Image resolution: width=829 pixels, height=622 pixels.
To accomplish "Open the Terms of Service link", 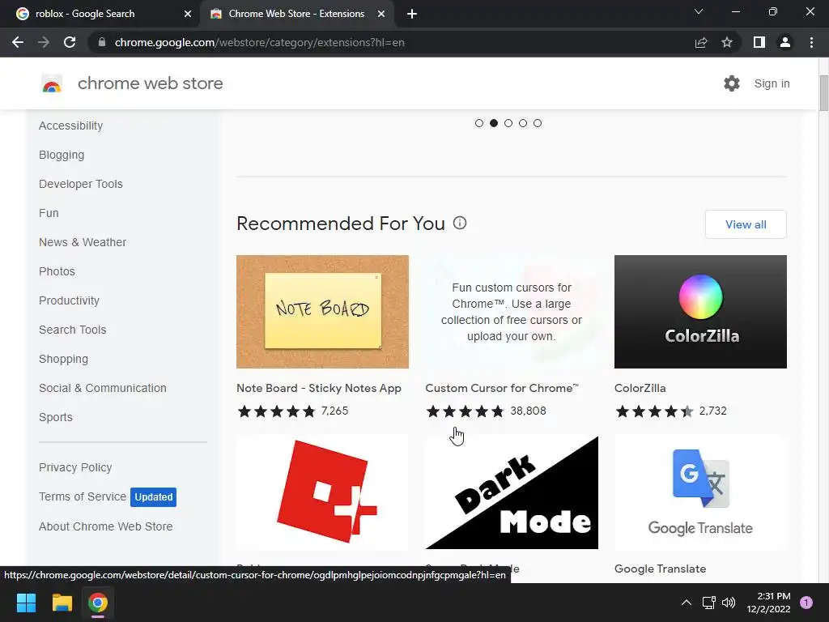I will coord(83,496).
